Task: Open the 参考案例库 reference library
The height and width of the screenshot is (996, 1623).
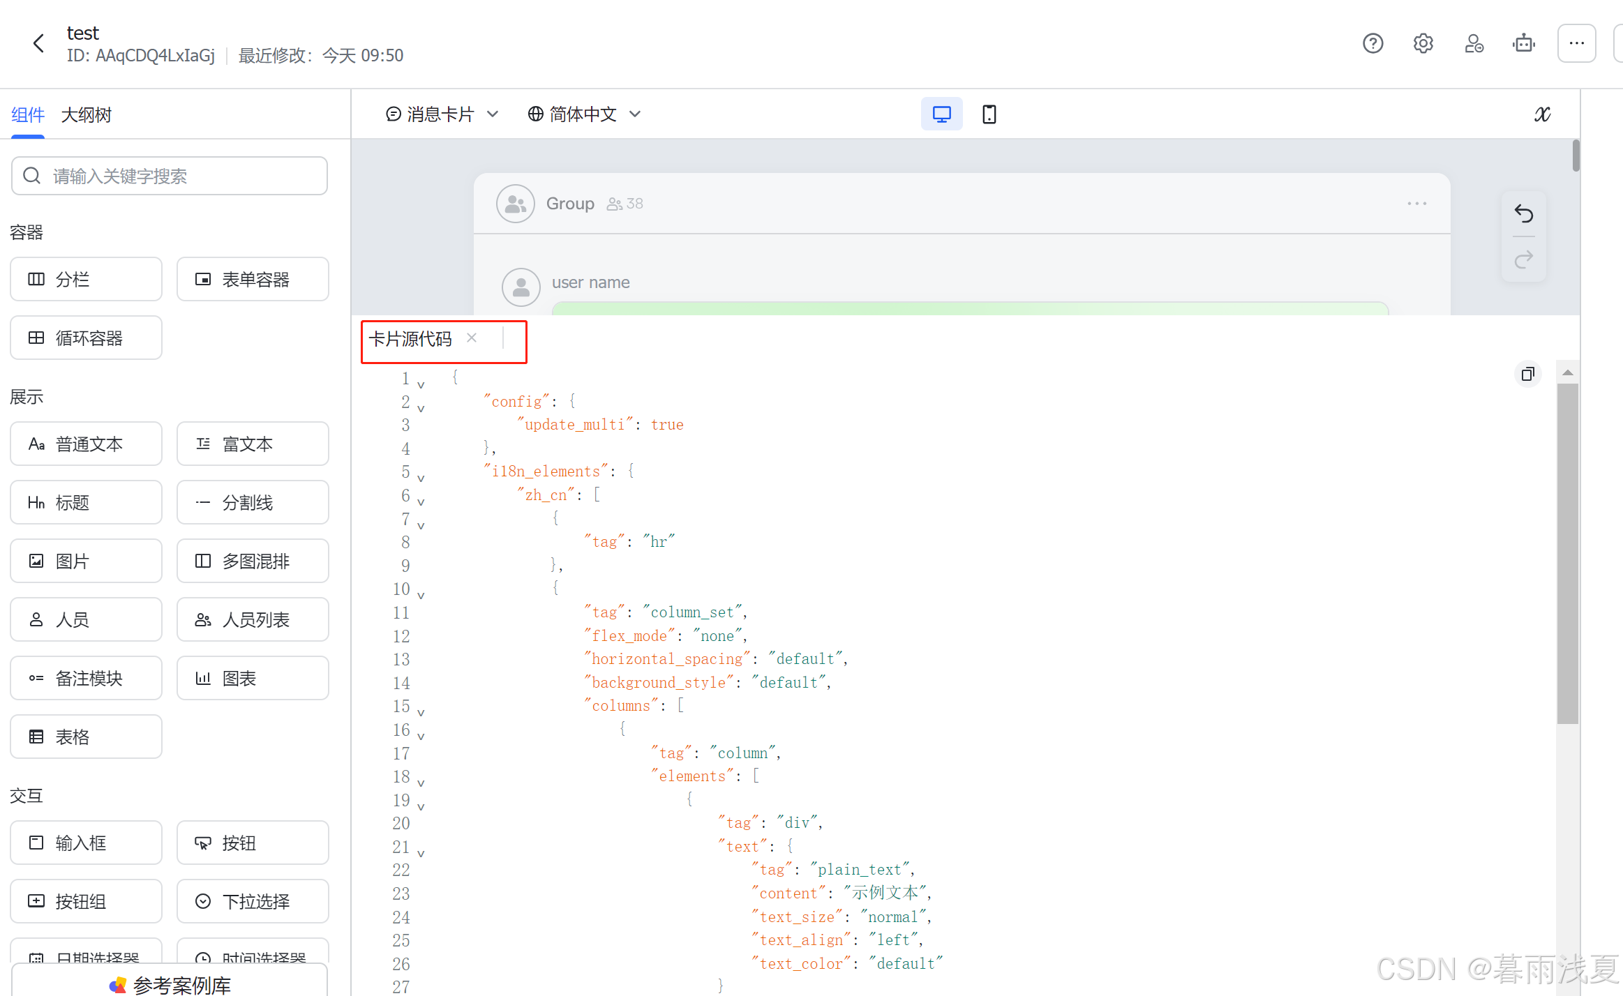Action: [x=170, y=983]
